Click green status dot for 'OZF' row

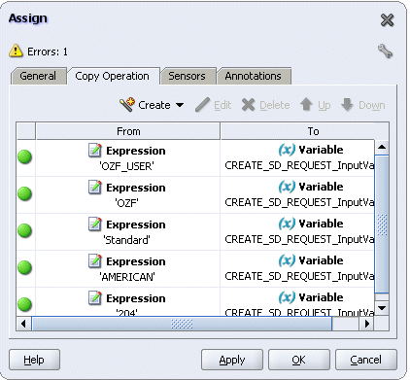[24, 193]
